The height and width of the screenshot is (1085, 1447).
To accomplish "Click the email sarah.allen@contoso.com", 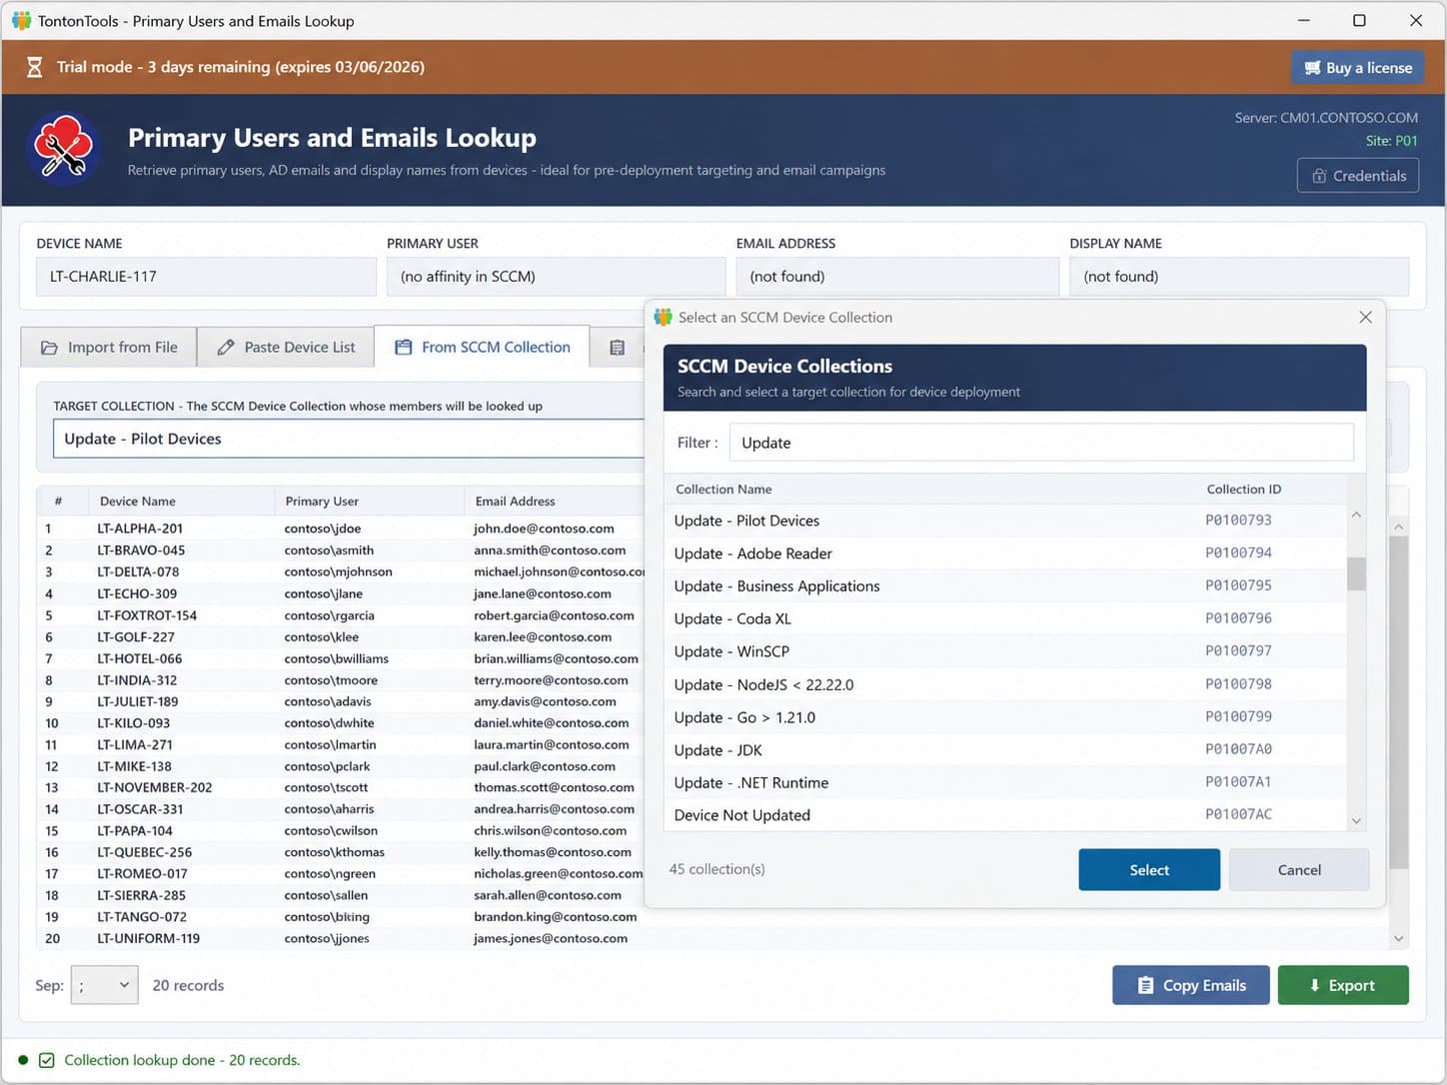I will point(547,895).
